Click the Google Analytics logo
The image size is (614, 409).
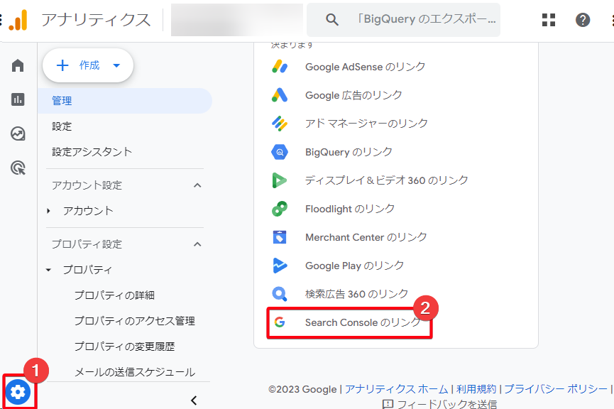coord(18,20)
